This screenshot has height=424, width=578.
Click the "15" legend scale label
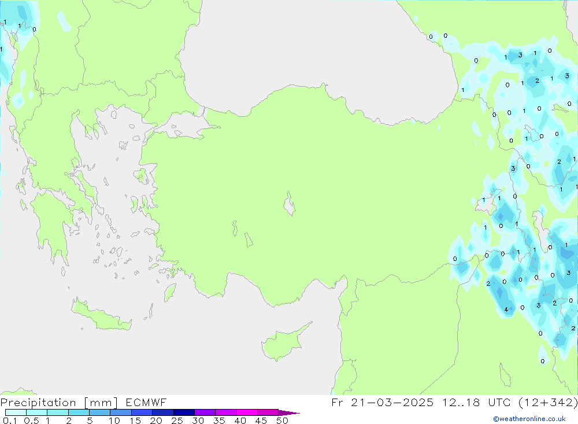(135, 421)
